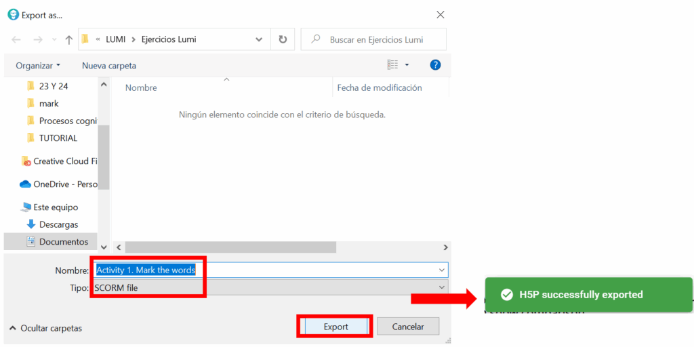Viewport: 694px width, 347px height.
Task: Go up one folder level
Action: point(68,40)
